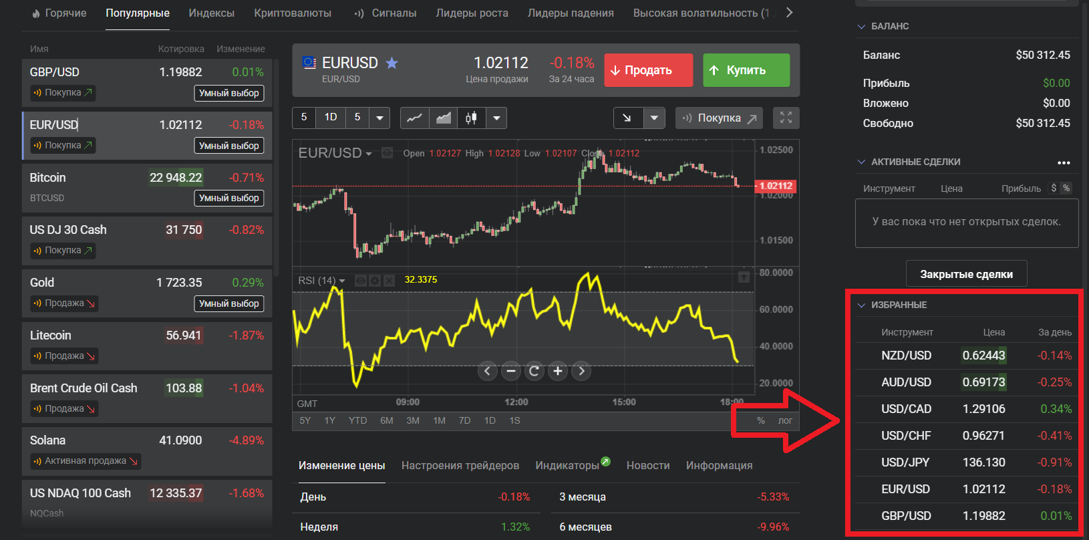Screen dimensions: 1089x540
Task: Switch to the Криптовалюты tab
Action: pyautogui.click(x=293, y=13)
